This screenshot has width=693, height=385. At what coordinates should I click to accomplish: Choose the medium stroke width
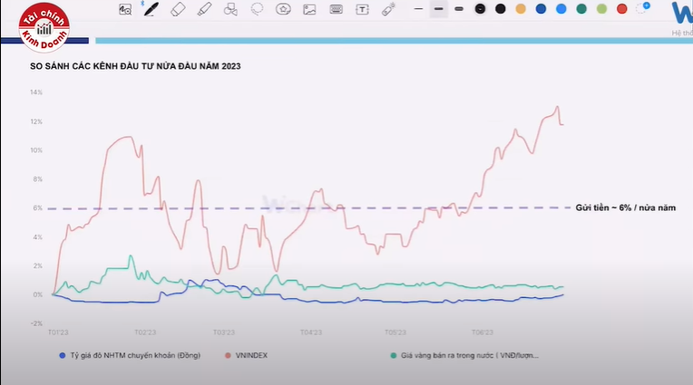point(438,9)
